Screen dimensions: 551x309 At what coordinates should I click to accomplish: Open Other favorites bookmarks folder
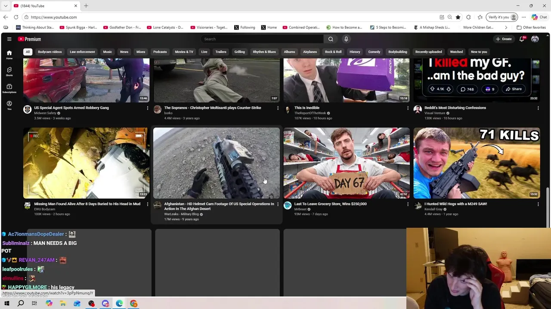531,27
